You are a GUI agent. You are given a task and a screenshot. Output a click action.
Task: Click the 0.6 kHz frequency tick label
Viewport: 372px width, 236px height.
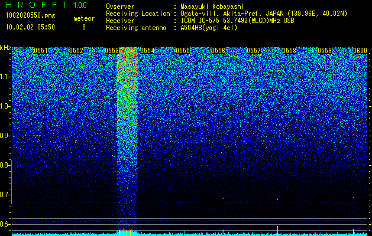(5, 224)
